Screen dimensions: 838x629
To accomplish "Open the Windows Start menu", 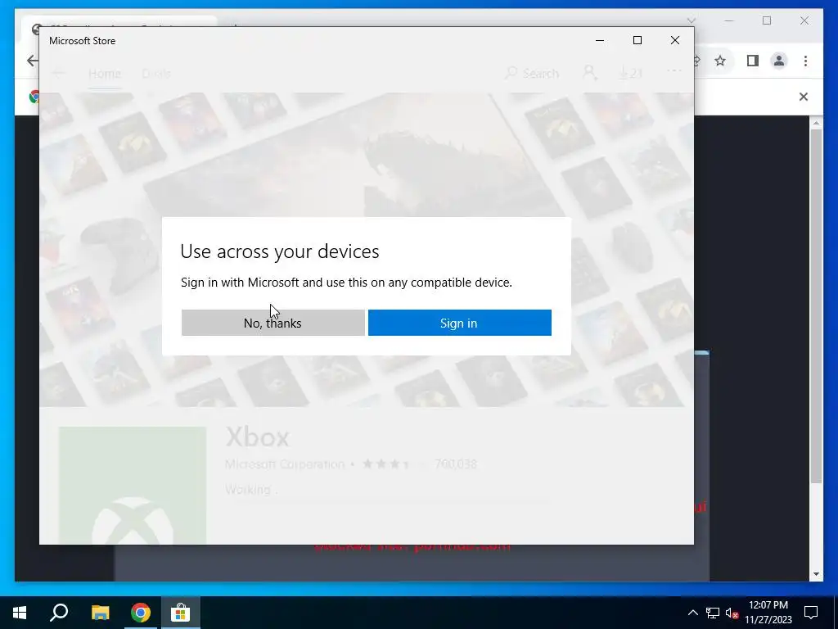I will point(20,613).
